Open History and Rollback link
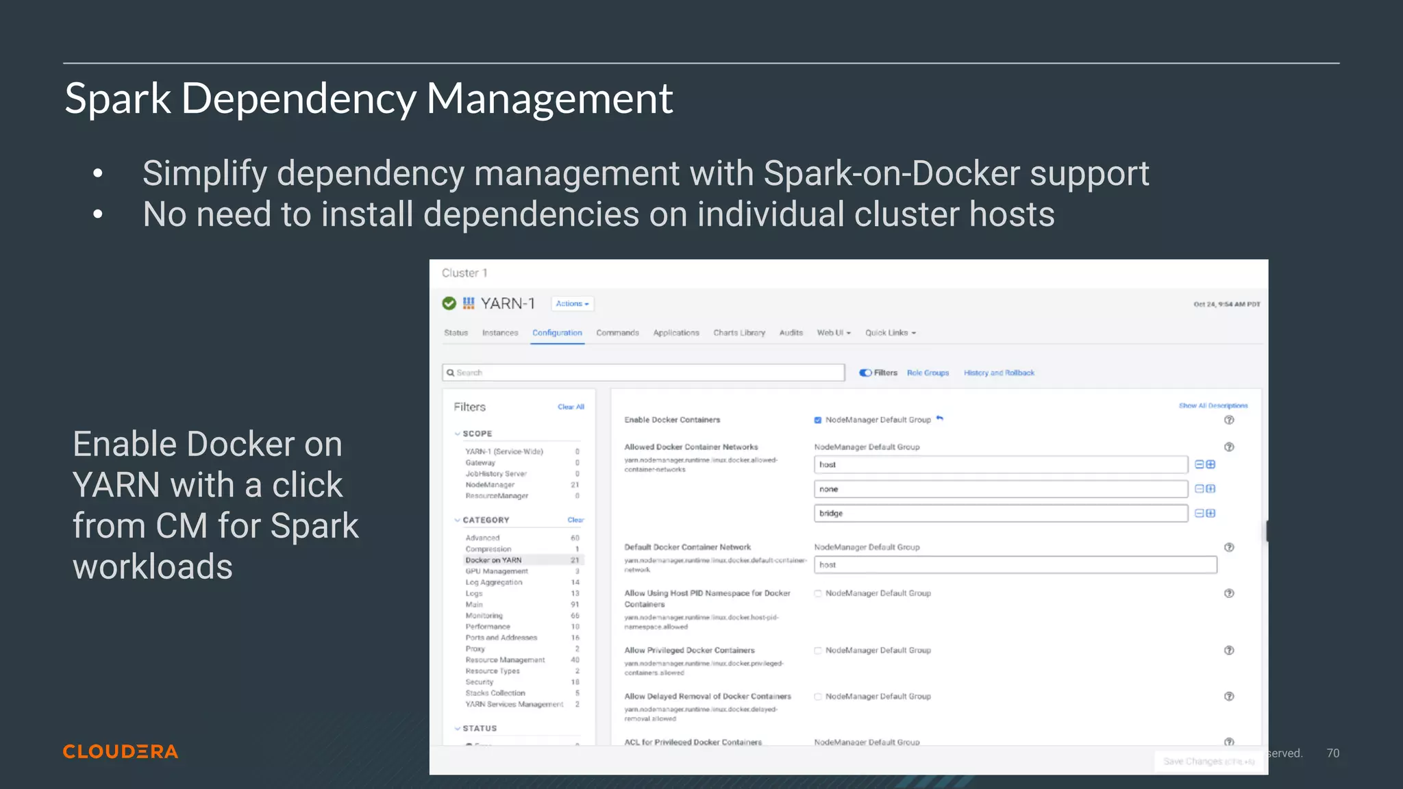This screenshot has width=1403, height=789. (x=999, y=373)
